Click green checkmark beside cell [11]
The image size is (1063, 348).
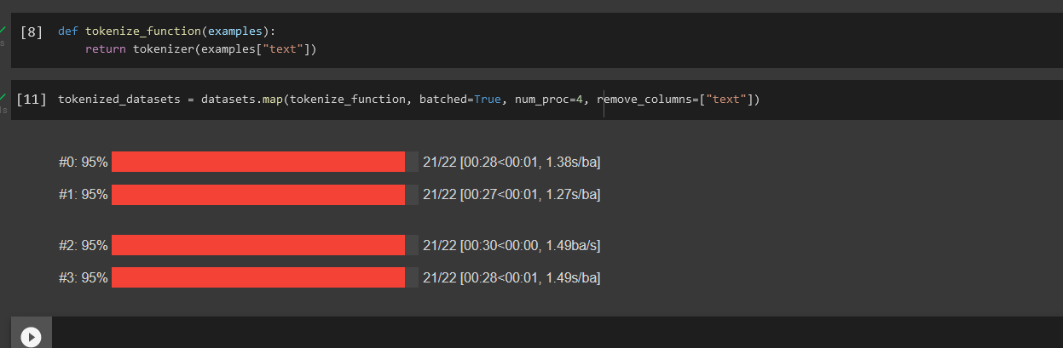click(3, 96)
